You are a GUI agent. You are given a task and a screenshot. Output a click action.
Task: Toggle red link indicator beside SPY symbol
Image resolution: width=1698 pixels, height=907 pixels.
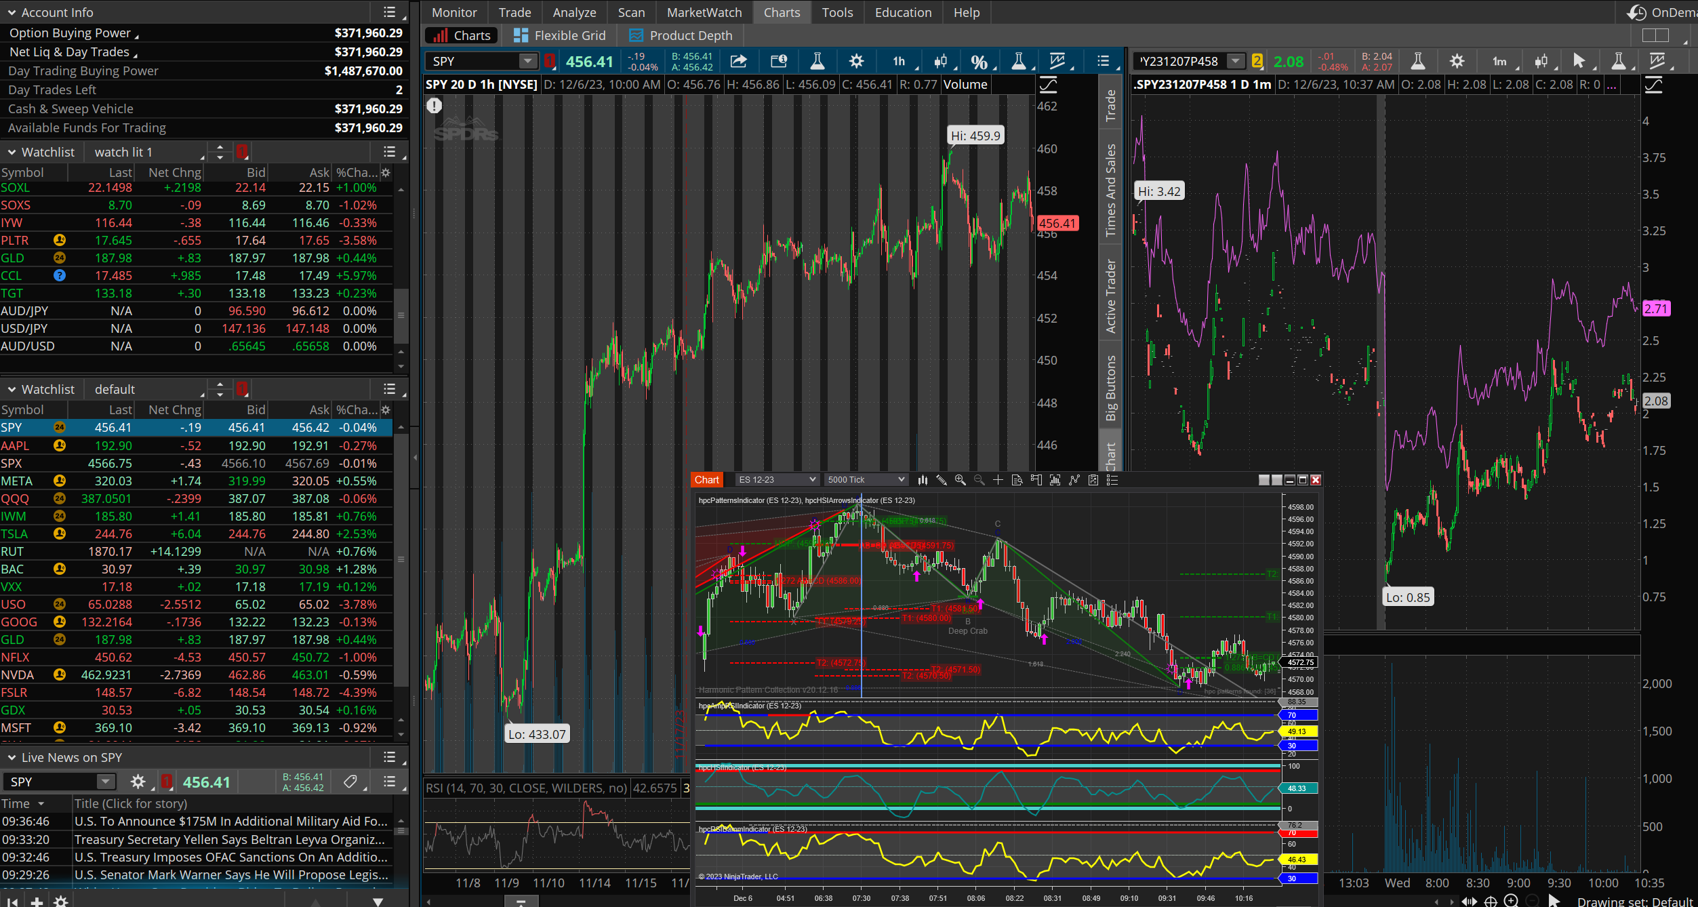point(550,62)
